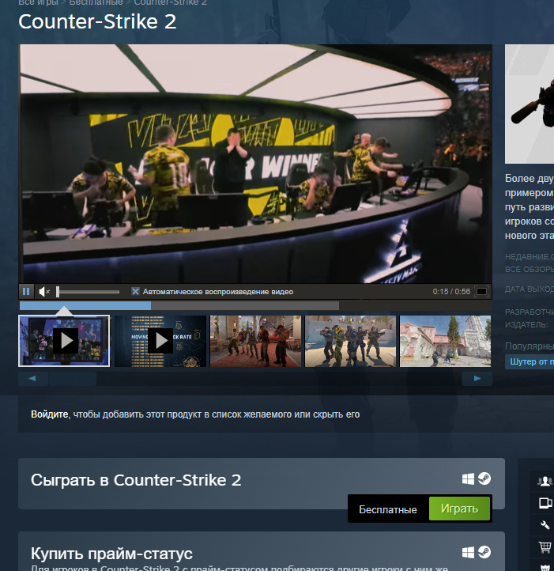Click the Бесплатные breadcrumb link
554x571 pixels.
point(96,2)
